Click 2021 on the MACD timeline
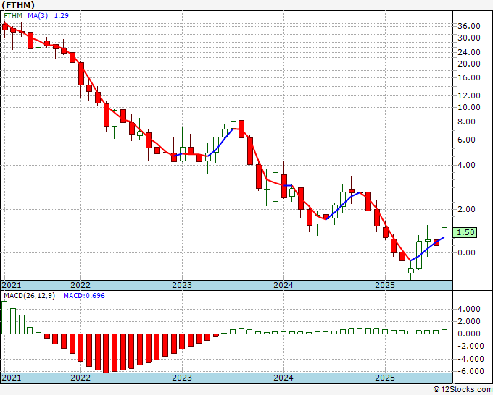Image resolution: width=493 pixels, height=395 pixels. (12, 378)
